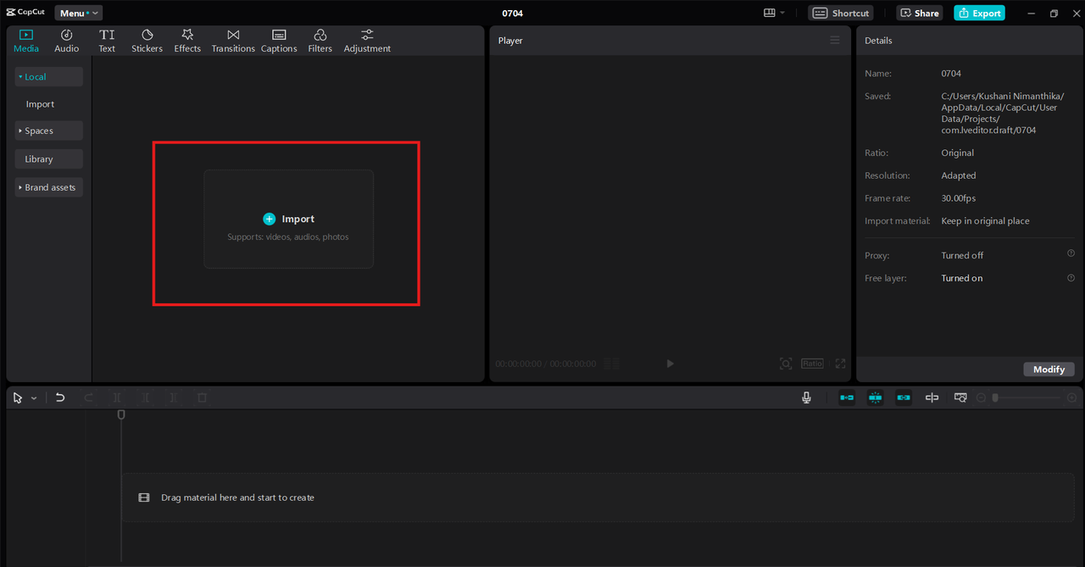
Task: Select Import in the sidebar
Action: point(40,104)
